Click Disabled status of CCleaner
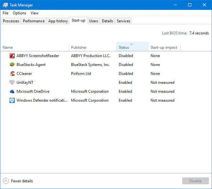The width and height of the screenshot is (212, 189). 126,74
